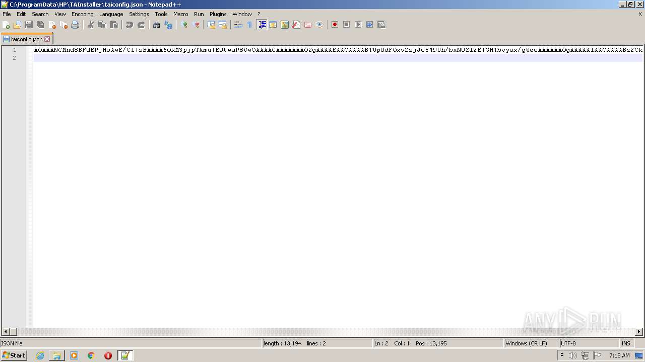Click the user defined language icon
645x362 pixels.
point(273,25)
